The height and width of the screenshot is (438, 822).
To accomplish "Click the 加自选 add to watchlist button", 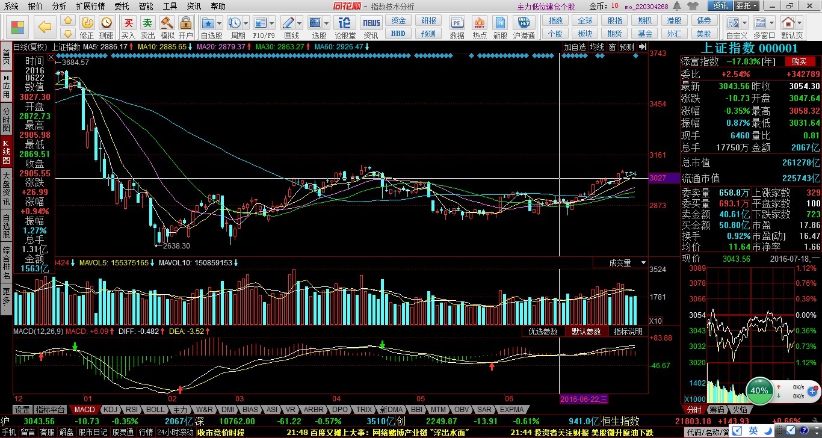I will (x=575, y=47).
